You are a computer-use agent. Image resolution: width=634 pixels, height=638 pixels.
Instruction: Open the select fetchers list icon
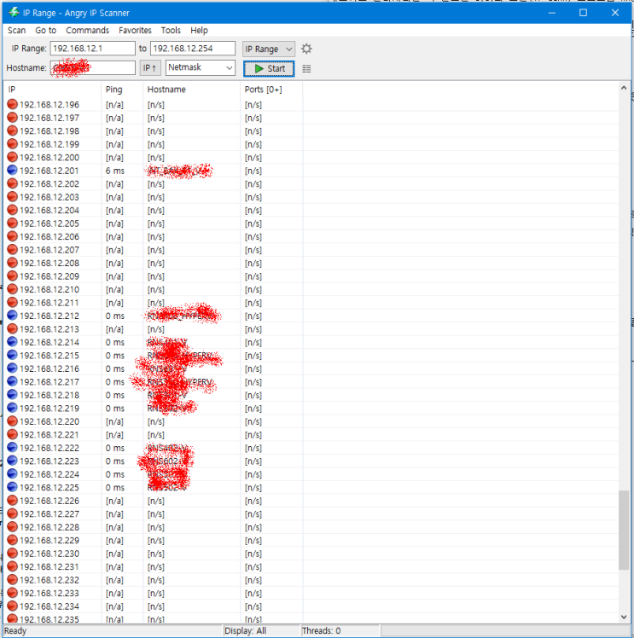click(x=306, y=69)
